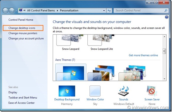
Task: Click the Screen Saver text link
Action: point(152,99)
